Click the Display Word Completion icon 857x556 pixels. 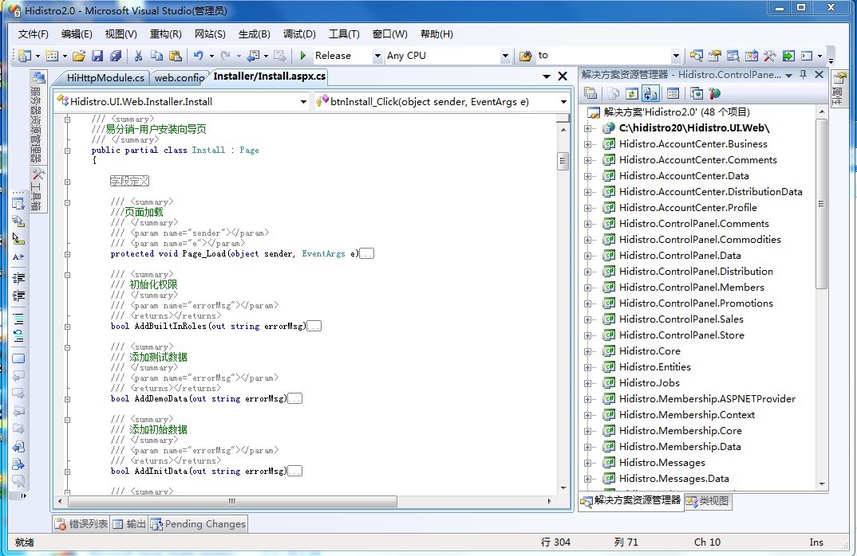coord(18,256)
